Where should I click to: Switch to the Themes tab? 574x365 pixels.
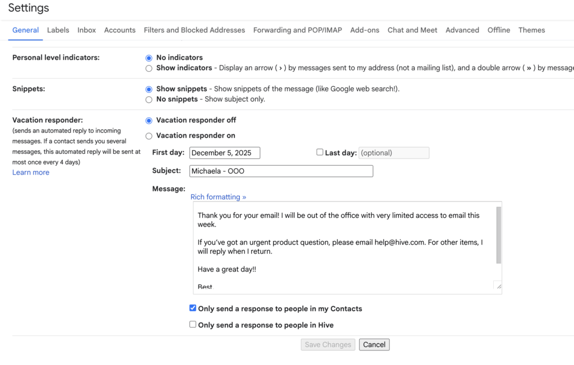pyautogui.click(x=531, y=30)
